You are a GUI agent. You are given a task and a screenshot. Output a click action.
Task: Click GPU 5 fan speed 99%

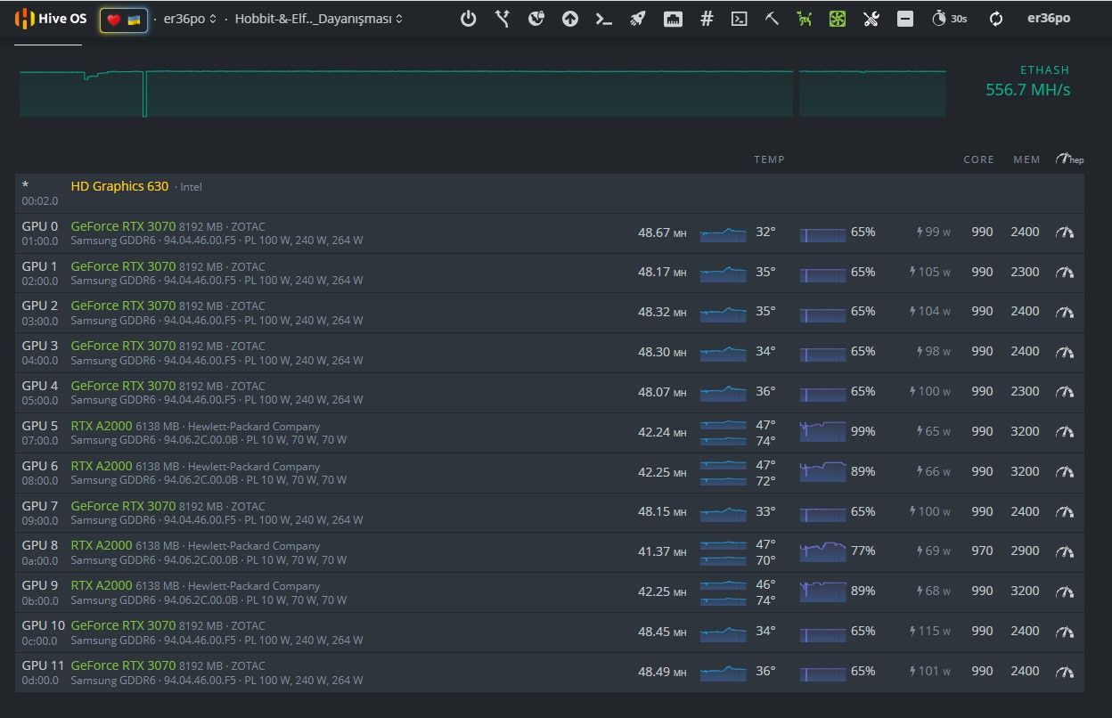[863, 431]
